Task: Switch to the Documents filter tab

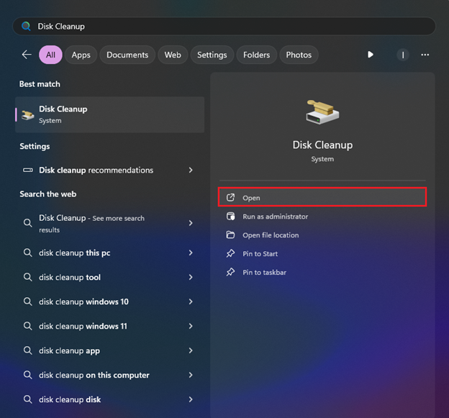Action: (x=127, y=55)
